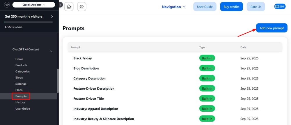Collapse the sidebar with the arrow icon
Viewport: 291px width, 125px height.
pos(61,5)
